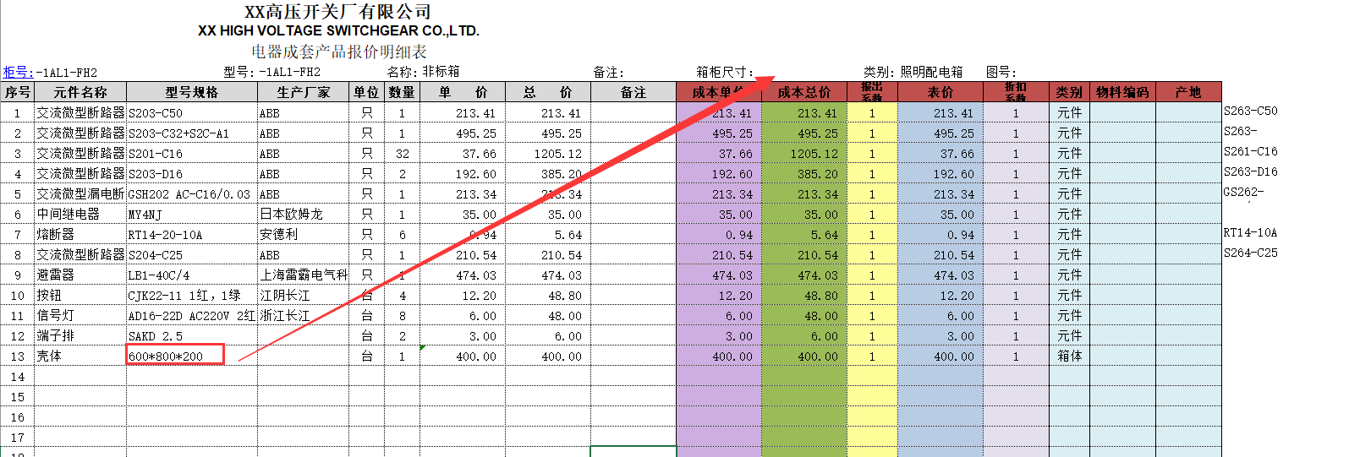Click the 避雷器 name cell

point(80,275)
